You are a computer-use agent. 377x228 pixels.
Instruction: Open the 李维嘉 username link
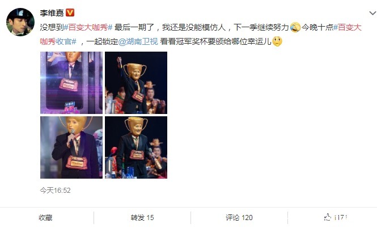tap(52, 12)
